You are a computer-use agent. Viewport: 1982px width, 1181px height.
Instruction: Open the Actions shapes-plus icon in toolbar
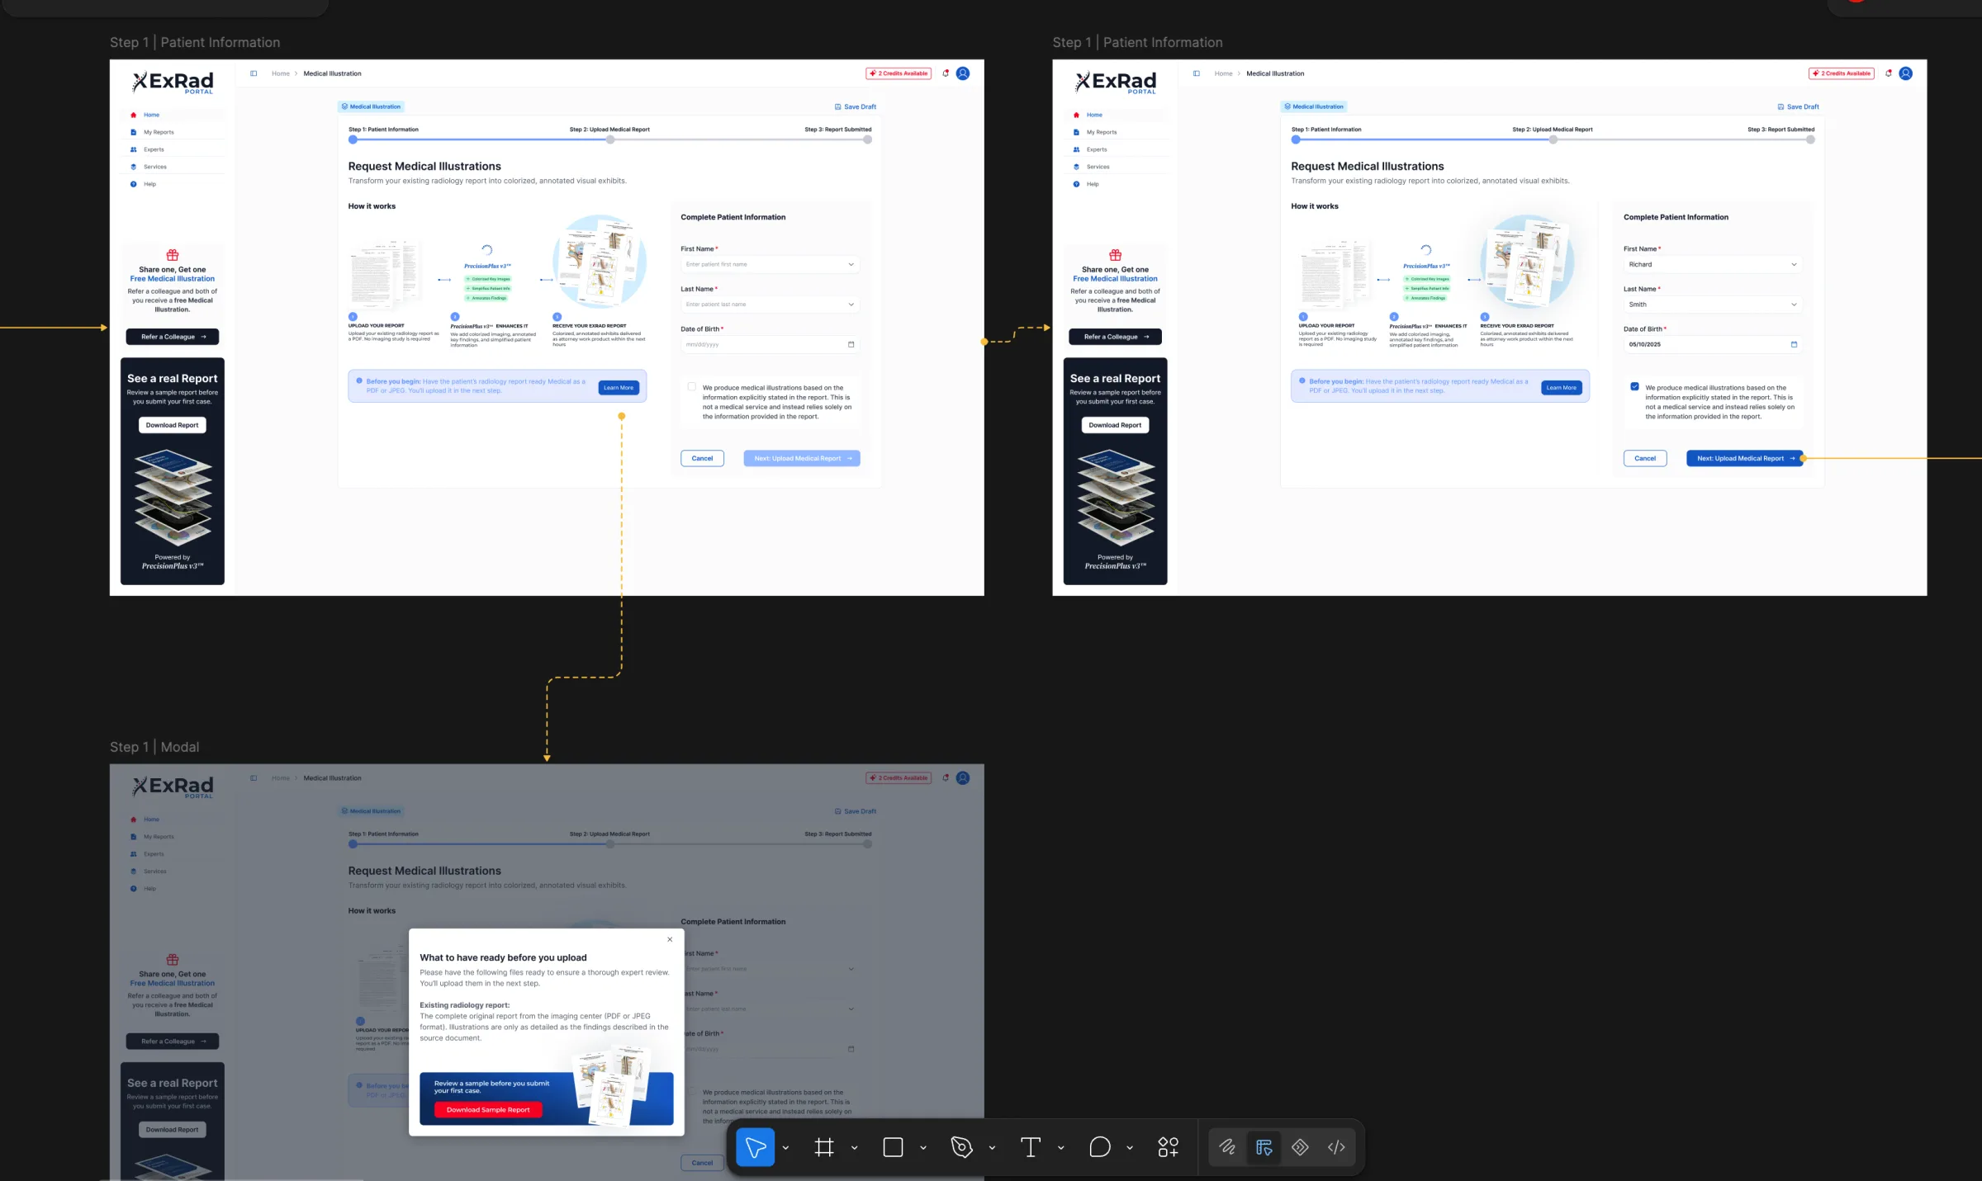1168,1147
